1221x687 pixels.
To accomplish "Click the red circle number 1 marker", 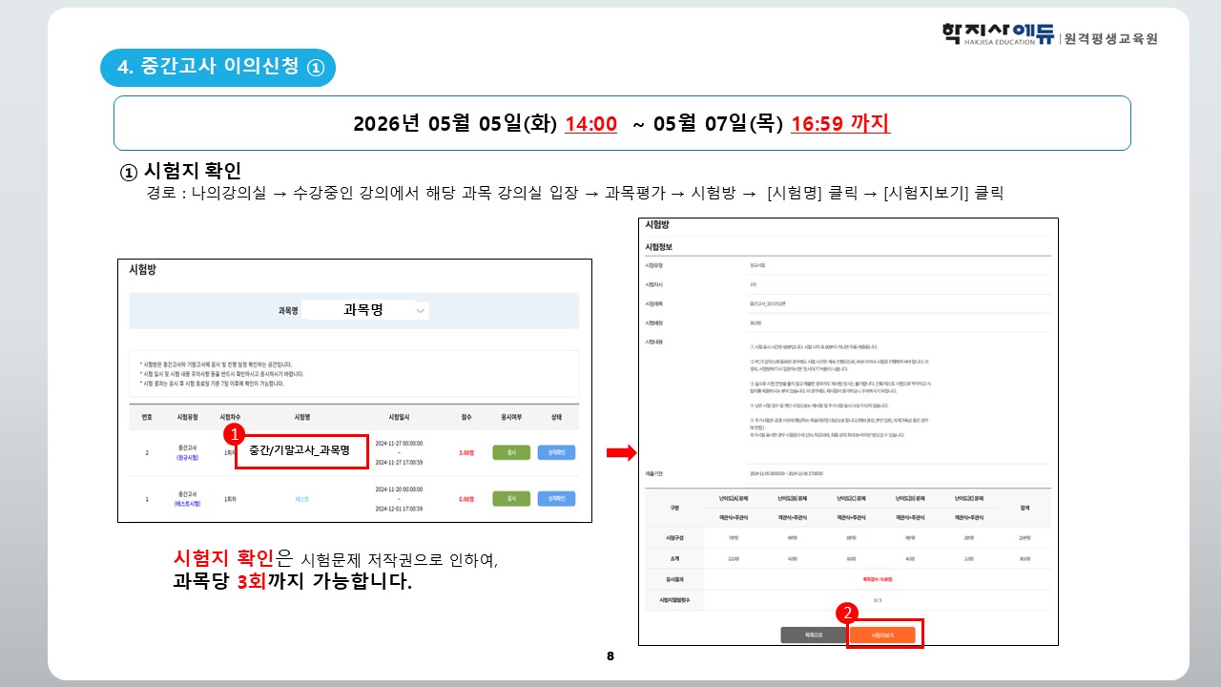I will point(231,434).
